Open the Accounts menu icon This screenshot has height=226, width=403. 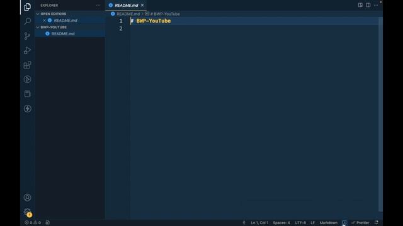click(27, 198)
